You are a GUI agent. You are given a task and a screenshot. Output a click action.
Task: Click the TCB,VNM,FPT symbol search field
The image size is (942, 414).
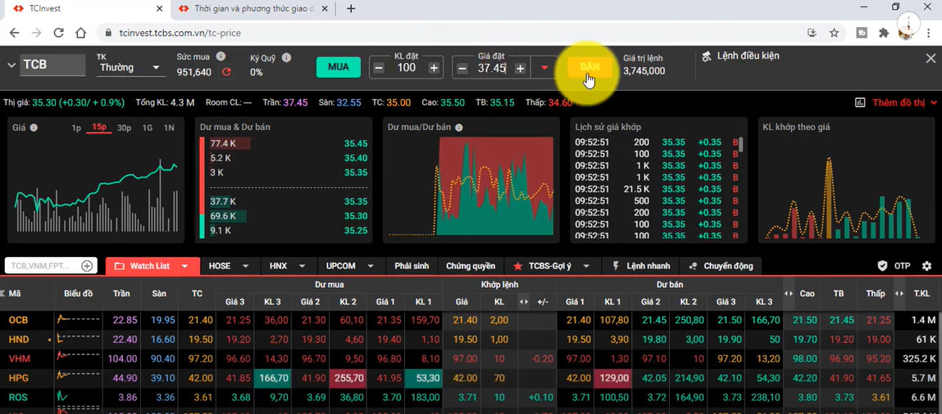(x=43, y=265)
